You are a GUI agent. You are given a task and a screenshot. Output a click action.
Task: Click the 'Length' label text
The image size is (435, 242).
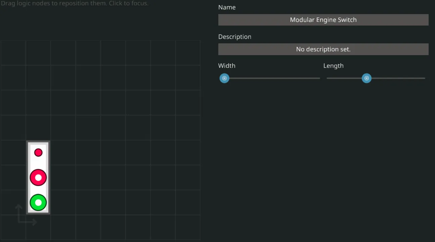tap(333, 66)
